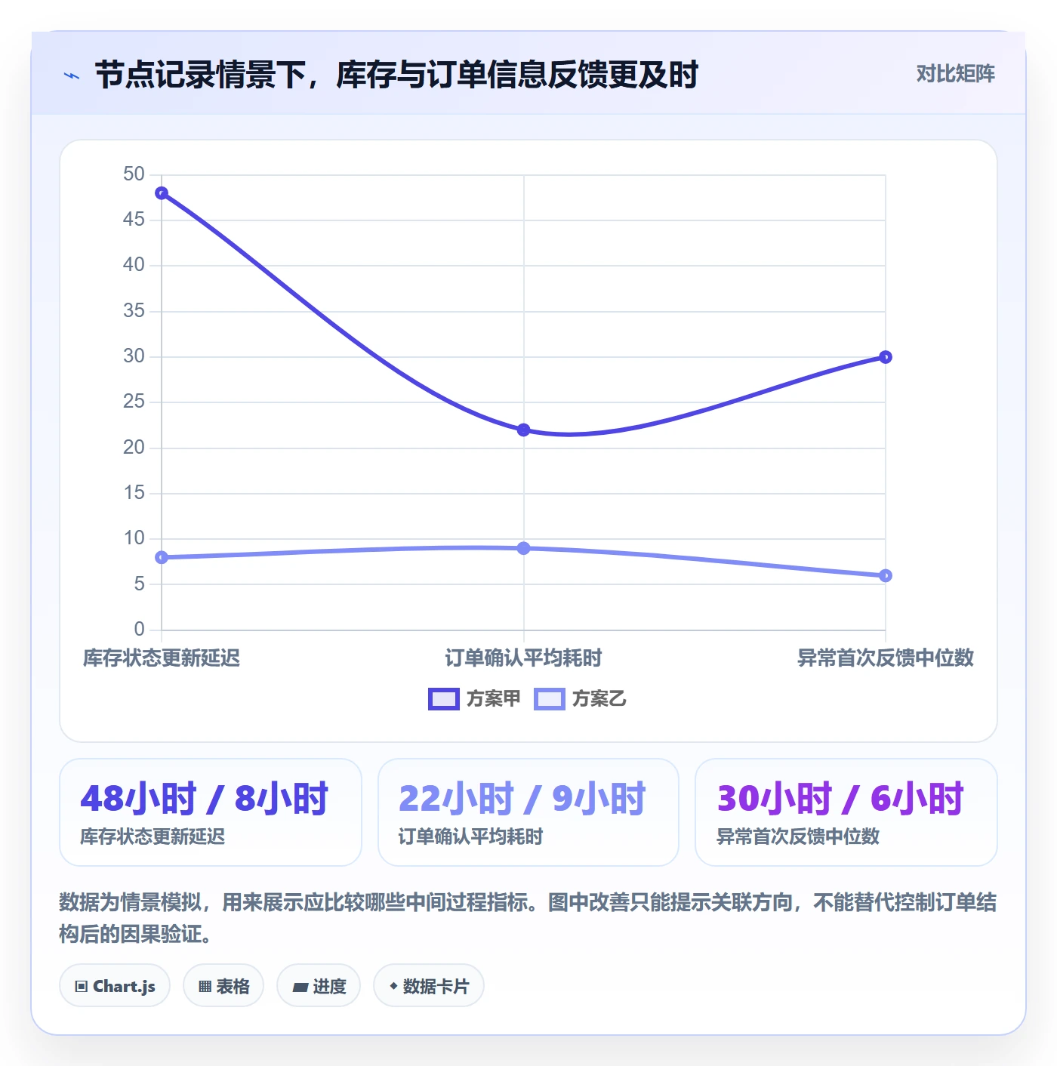
Task: Click 订单确认平均耗时 caption under 22小时 card
Action: click(x=470, y=836)
